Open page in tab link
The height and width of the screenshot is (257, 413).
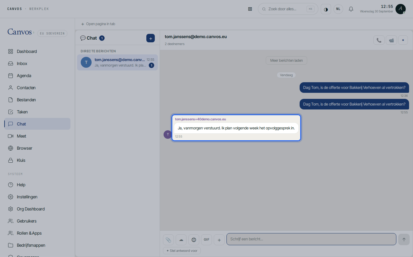98,24
